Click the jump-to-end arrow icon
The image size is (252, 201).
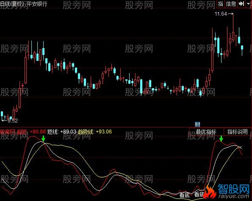241,4
